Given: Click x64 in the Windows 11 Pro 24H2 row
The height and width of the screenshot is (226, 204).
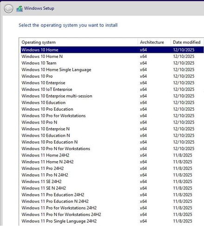Looking at the screenshot, I should pos(143,169).
